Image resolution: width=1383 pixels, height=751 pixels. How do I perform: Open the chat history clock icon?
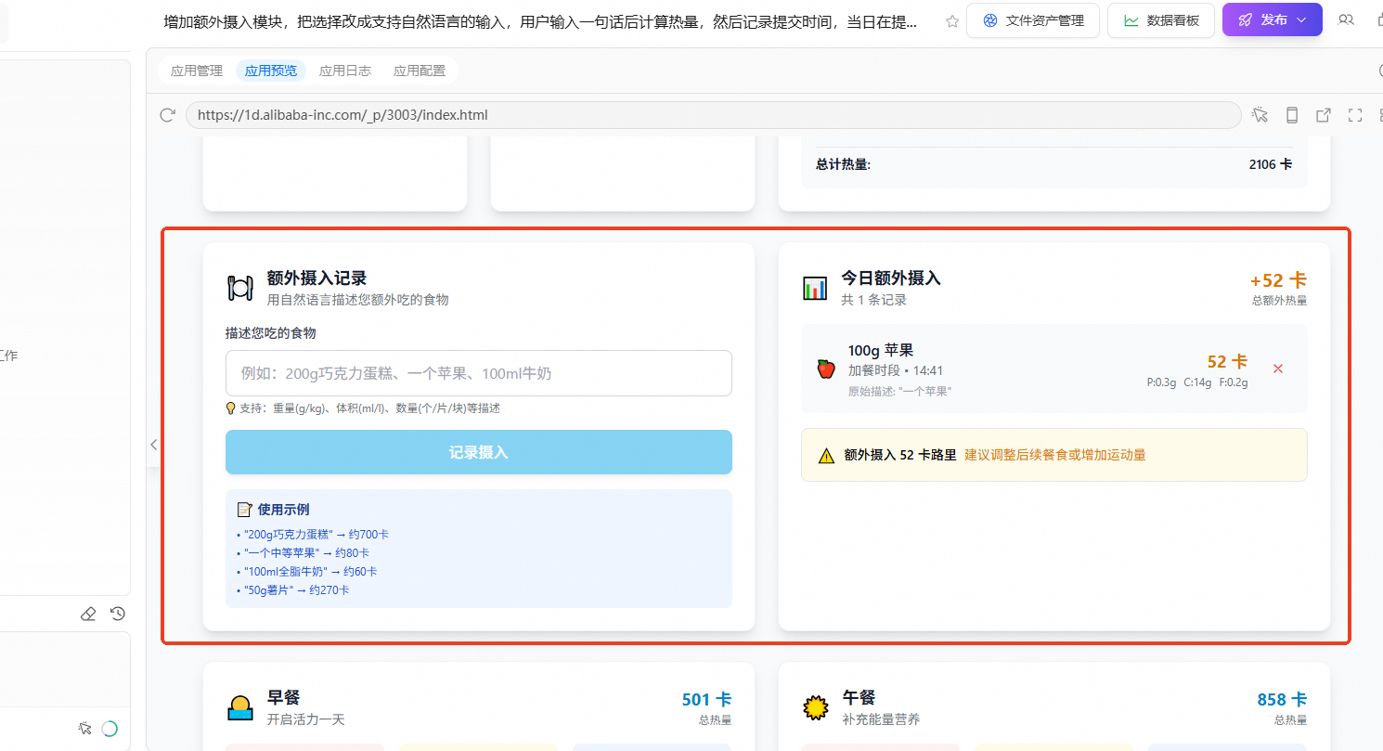coord(118,614)
